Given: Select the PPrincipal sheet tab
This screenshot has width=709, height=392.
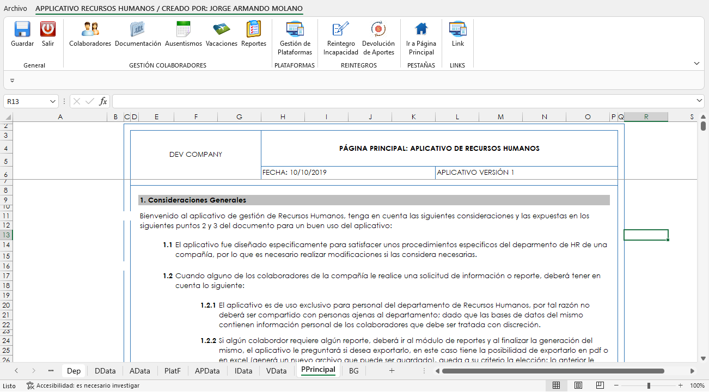Looking at the screenshot, I should [x=318, y=370].
